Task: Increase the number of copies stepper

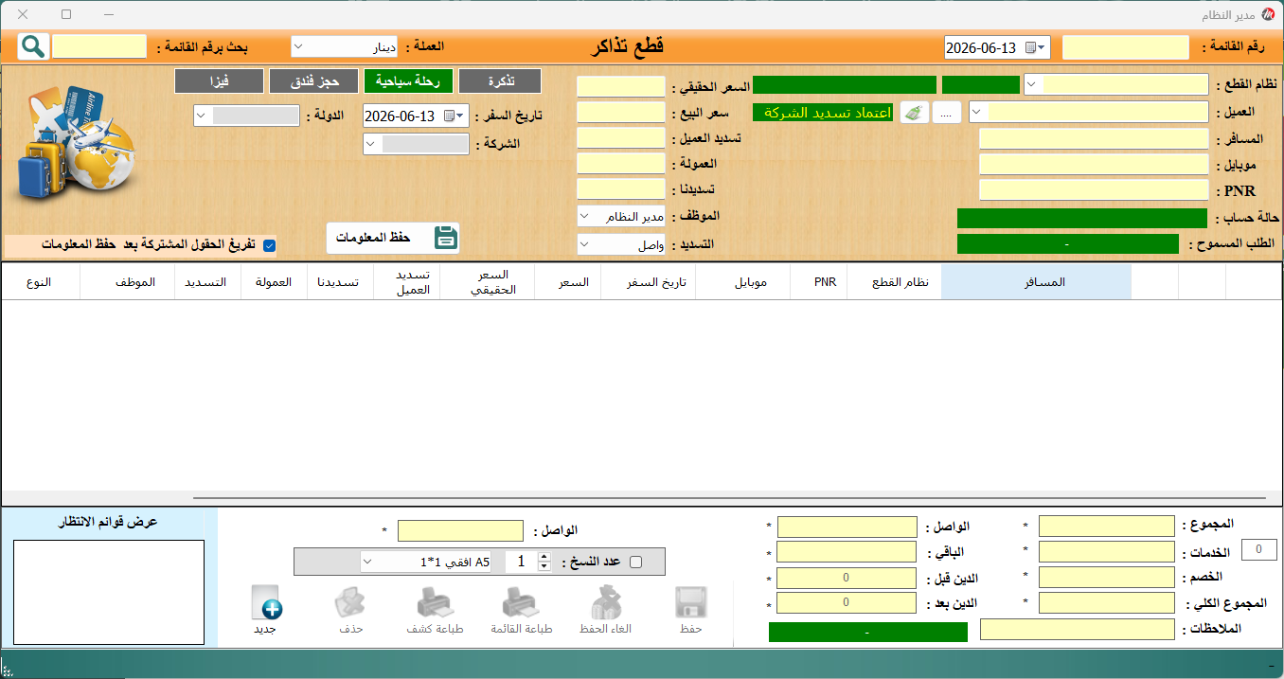Action: [544, 557]
